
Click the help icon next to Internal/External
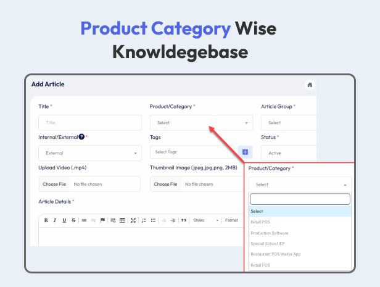click(81, 137)
